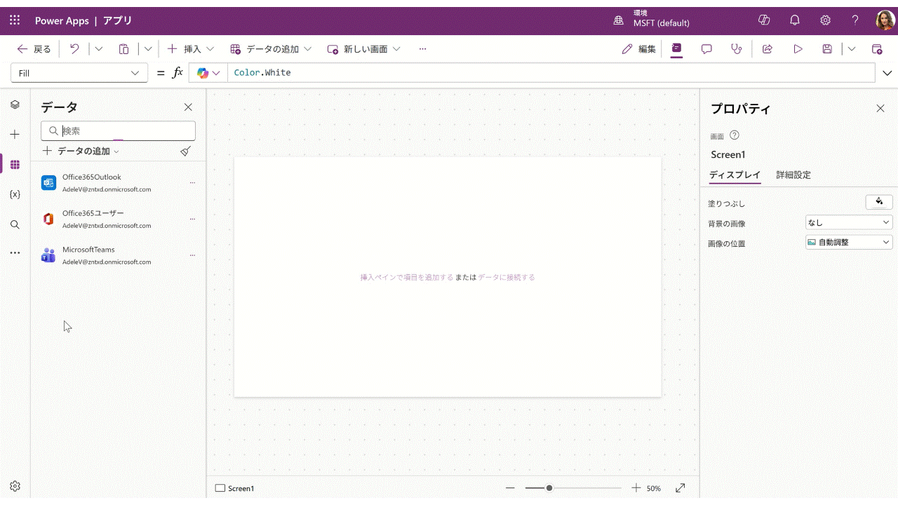
Task: Open the 画像の位置 dropdown
Action: point(849,242)
